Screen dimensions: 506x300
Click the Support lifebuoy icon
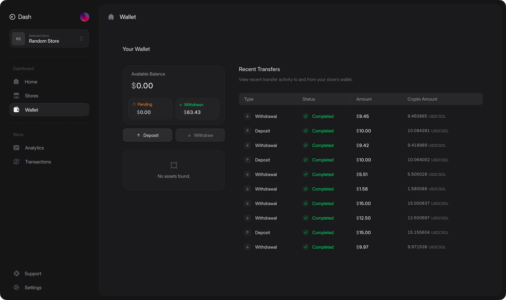click(x=17, y=273)
